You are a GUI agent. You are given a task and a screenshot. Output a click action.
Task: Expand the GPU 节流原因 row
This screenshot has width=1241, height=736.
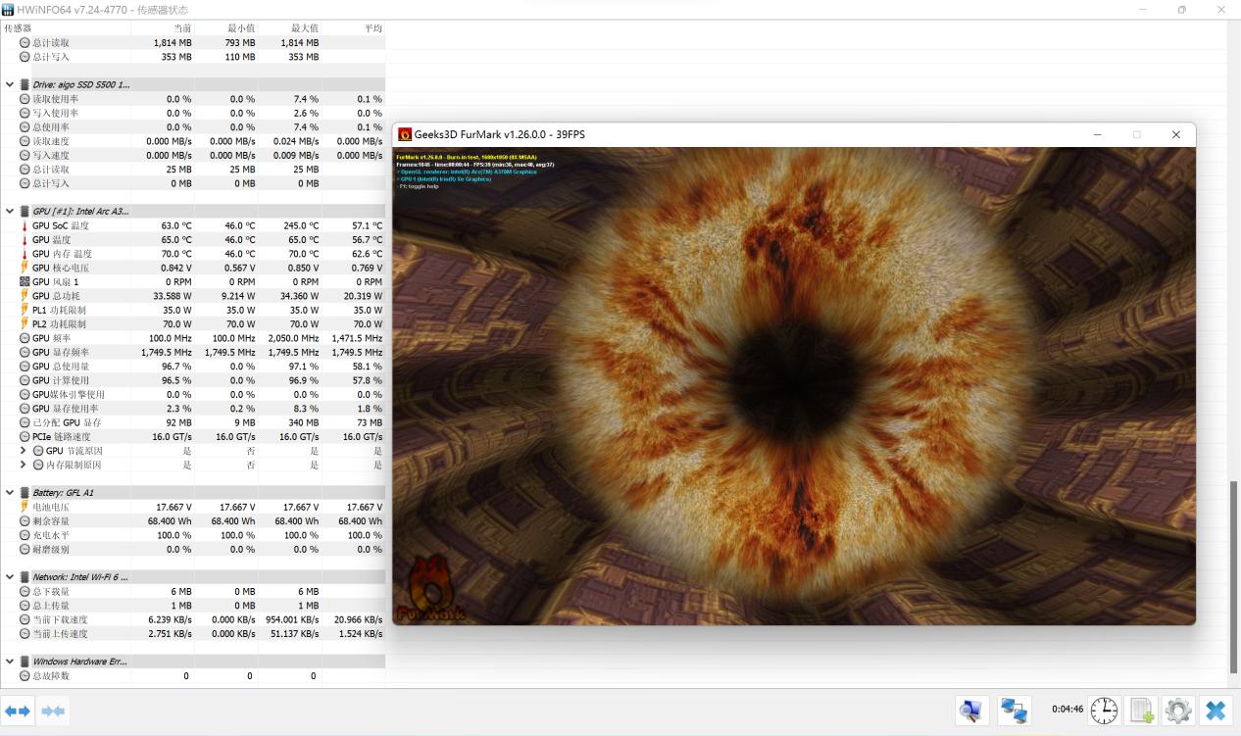(21, 450)
